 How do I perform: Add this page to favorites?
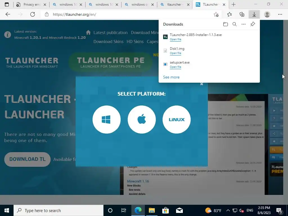pos(216,14)
